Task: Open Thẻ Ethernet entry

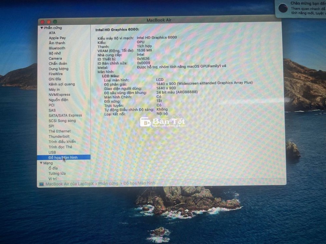Action: coord(60,131)
